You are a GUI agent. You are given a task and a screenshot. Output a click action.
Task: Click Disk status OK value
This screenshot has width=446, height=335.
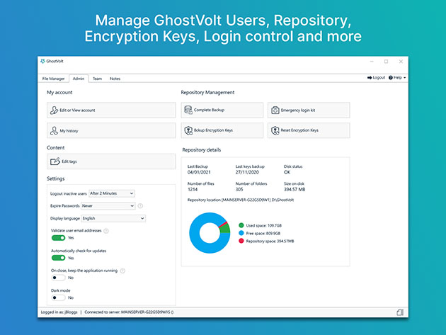(287, 172)
